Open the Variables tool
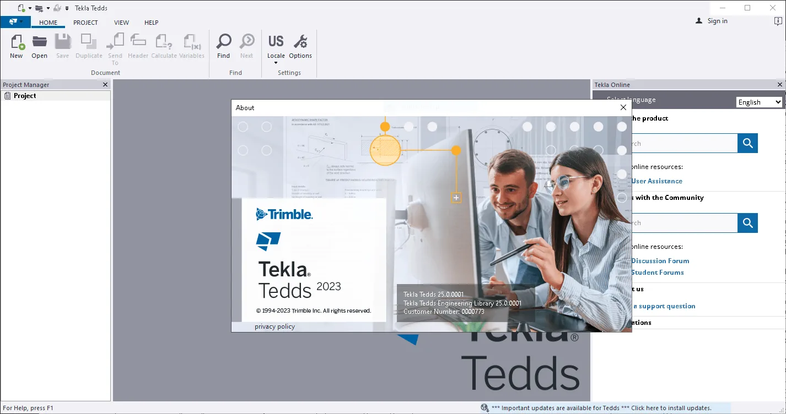 [192, 46]
